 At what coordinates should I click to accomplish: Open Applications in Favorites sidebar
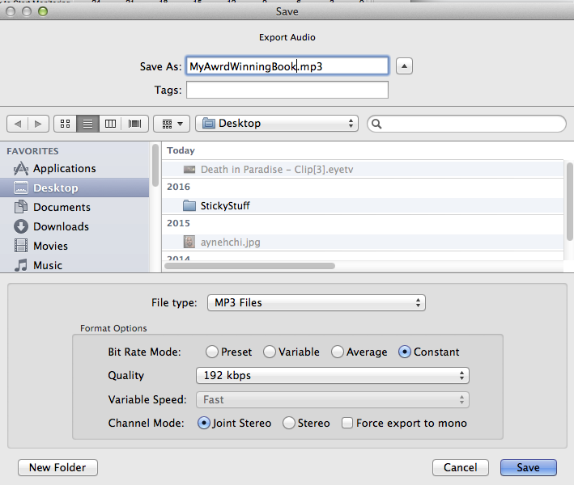tap(64, 168)
